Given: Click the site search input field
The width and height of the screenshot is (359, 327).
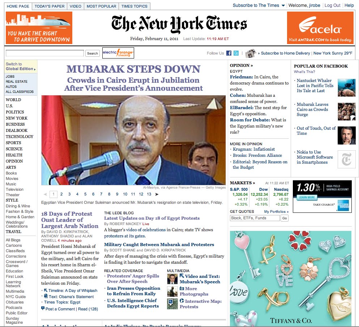Looking at the screenshot, I should (44, 53).
